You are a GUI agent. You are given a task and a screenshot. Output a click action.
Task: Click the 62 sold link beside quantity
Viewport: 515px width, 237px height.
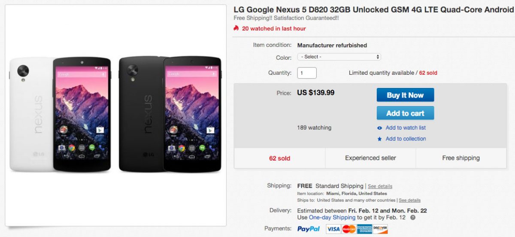point(428,73)
